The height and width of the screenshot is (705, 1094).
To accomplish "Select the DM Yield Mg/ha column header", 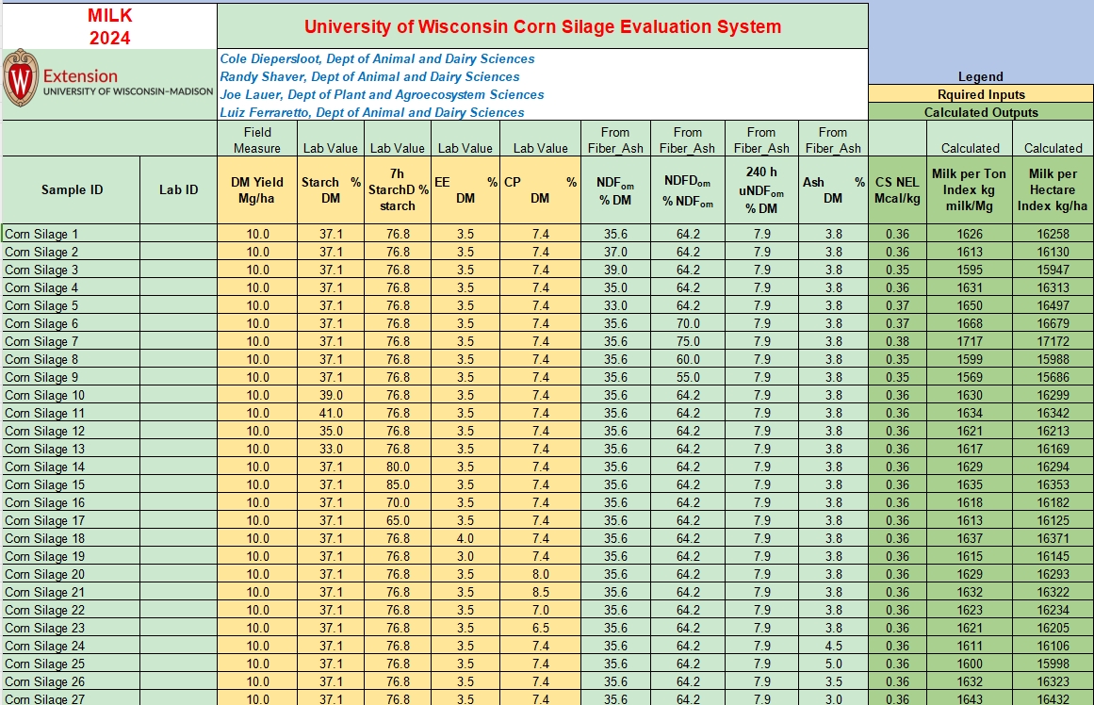I will [257, 189].
